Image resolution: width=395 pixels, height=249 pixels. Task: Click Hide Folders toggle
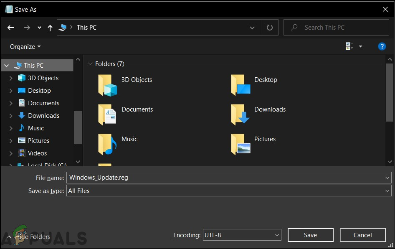tap(28, 237)
